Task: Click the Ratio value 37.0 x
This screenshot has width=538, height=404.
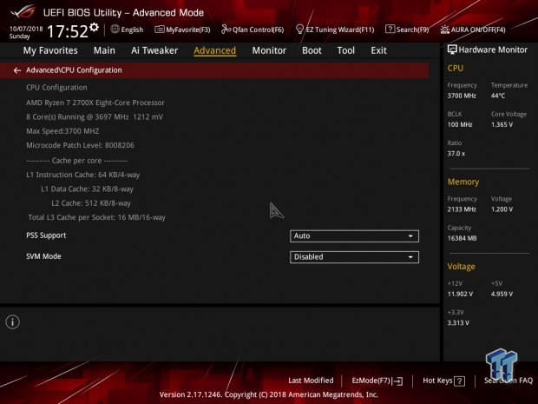Action: click(456, 153)
